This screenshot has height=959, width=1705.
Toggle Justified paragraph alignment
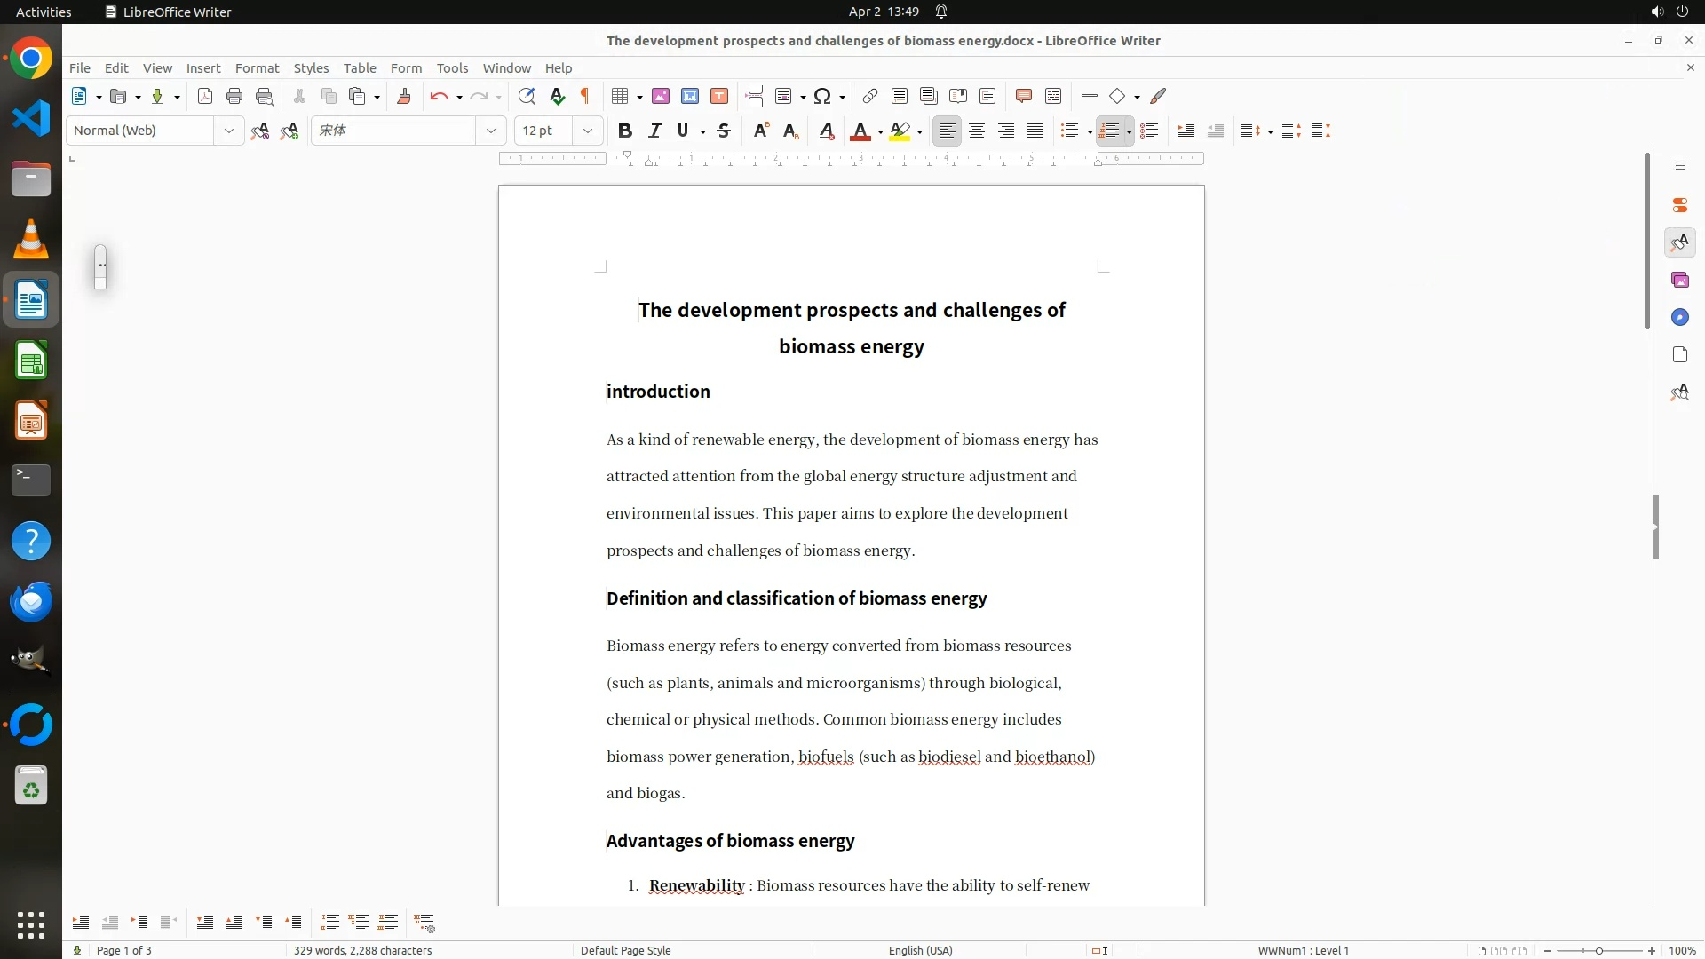[1035, 131]
